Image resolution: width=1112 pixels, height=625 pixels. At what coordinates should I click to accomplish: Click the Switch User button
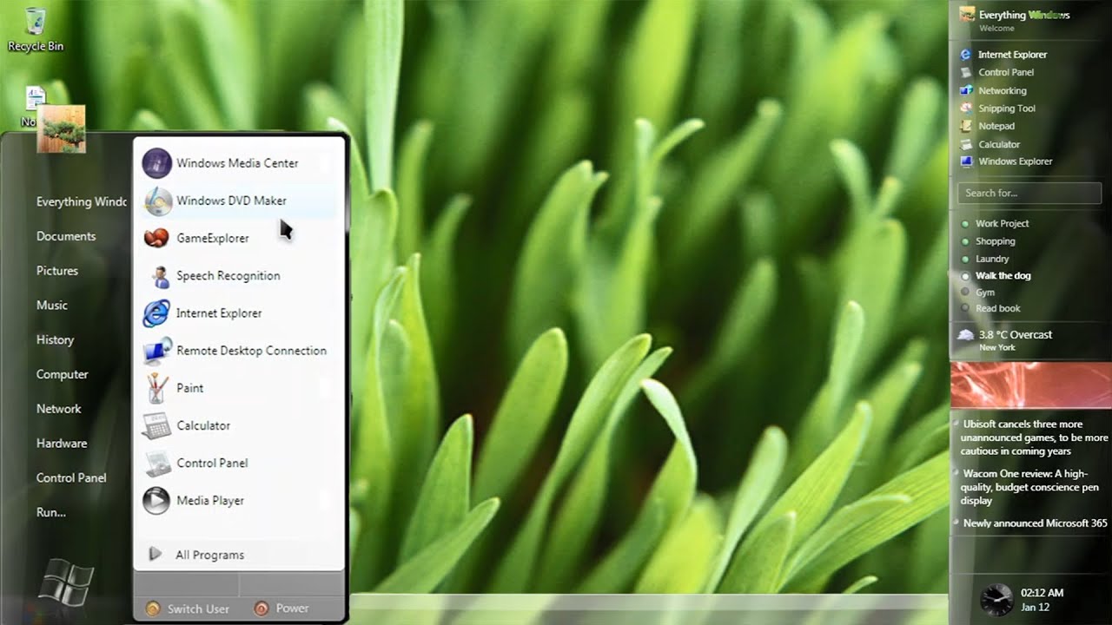click(x=188, y=609)
